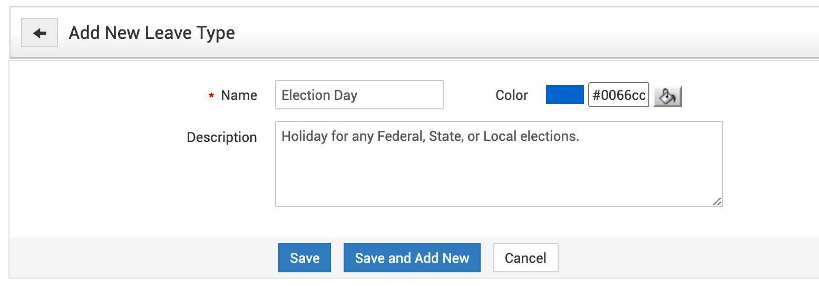This screenshot has height=286, width=819.
Task: Click the Color label text
Action: click(x=511, y=95)
